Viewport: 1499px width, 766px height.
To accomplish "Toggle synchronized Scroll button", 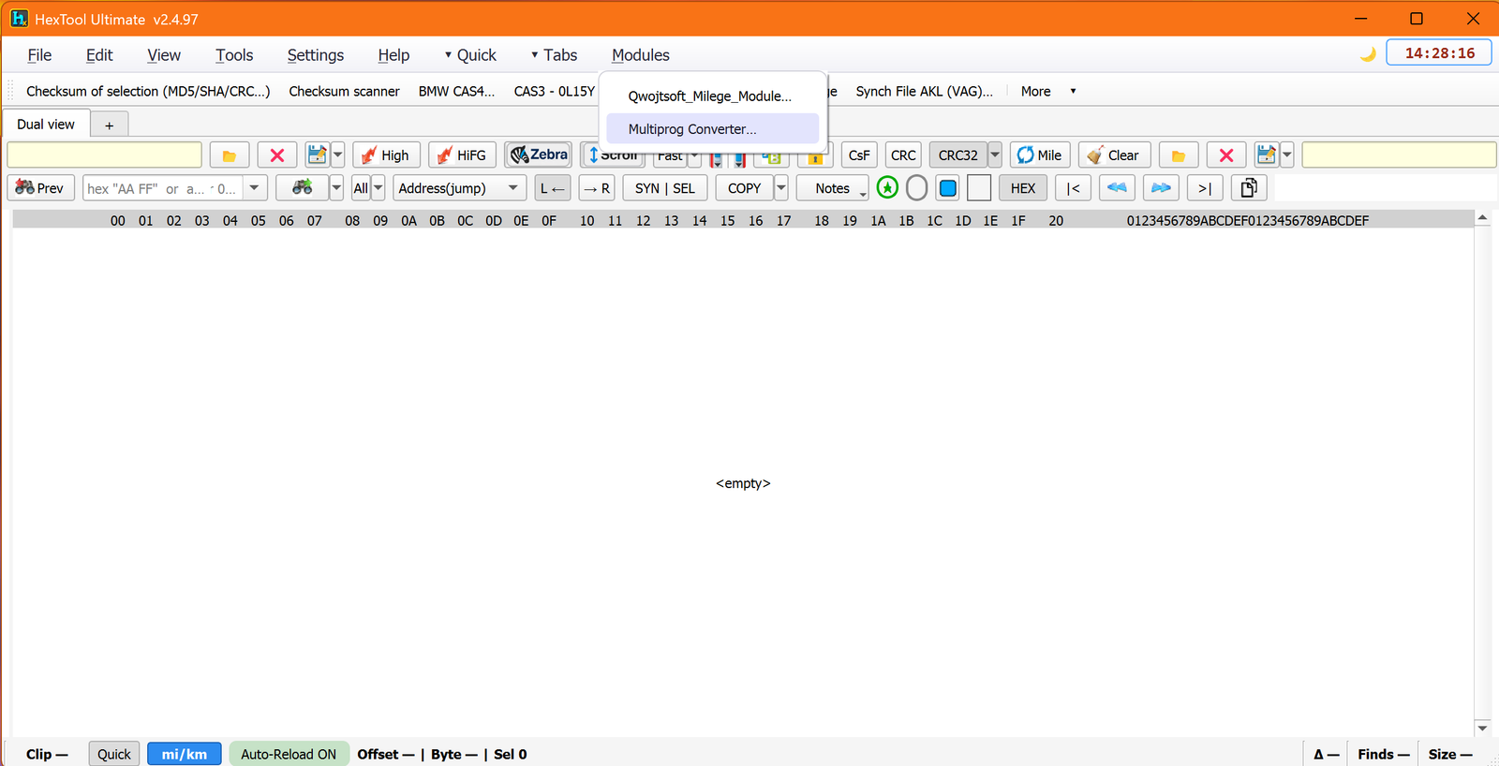I will (612, 155).
